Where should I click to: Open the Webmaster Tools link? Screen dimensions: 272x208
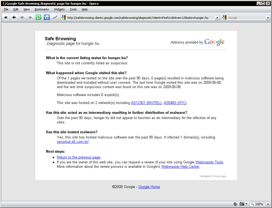click(209, 162)
